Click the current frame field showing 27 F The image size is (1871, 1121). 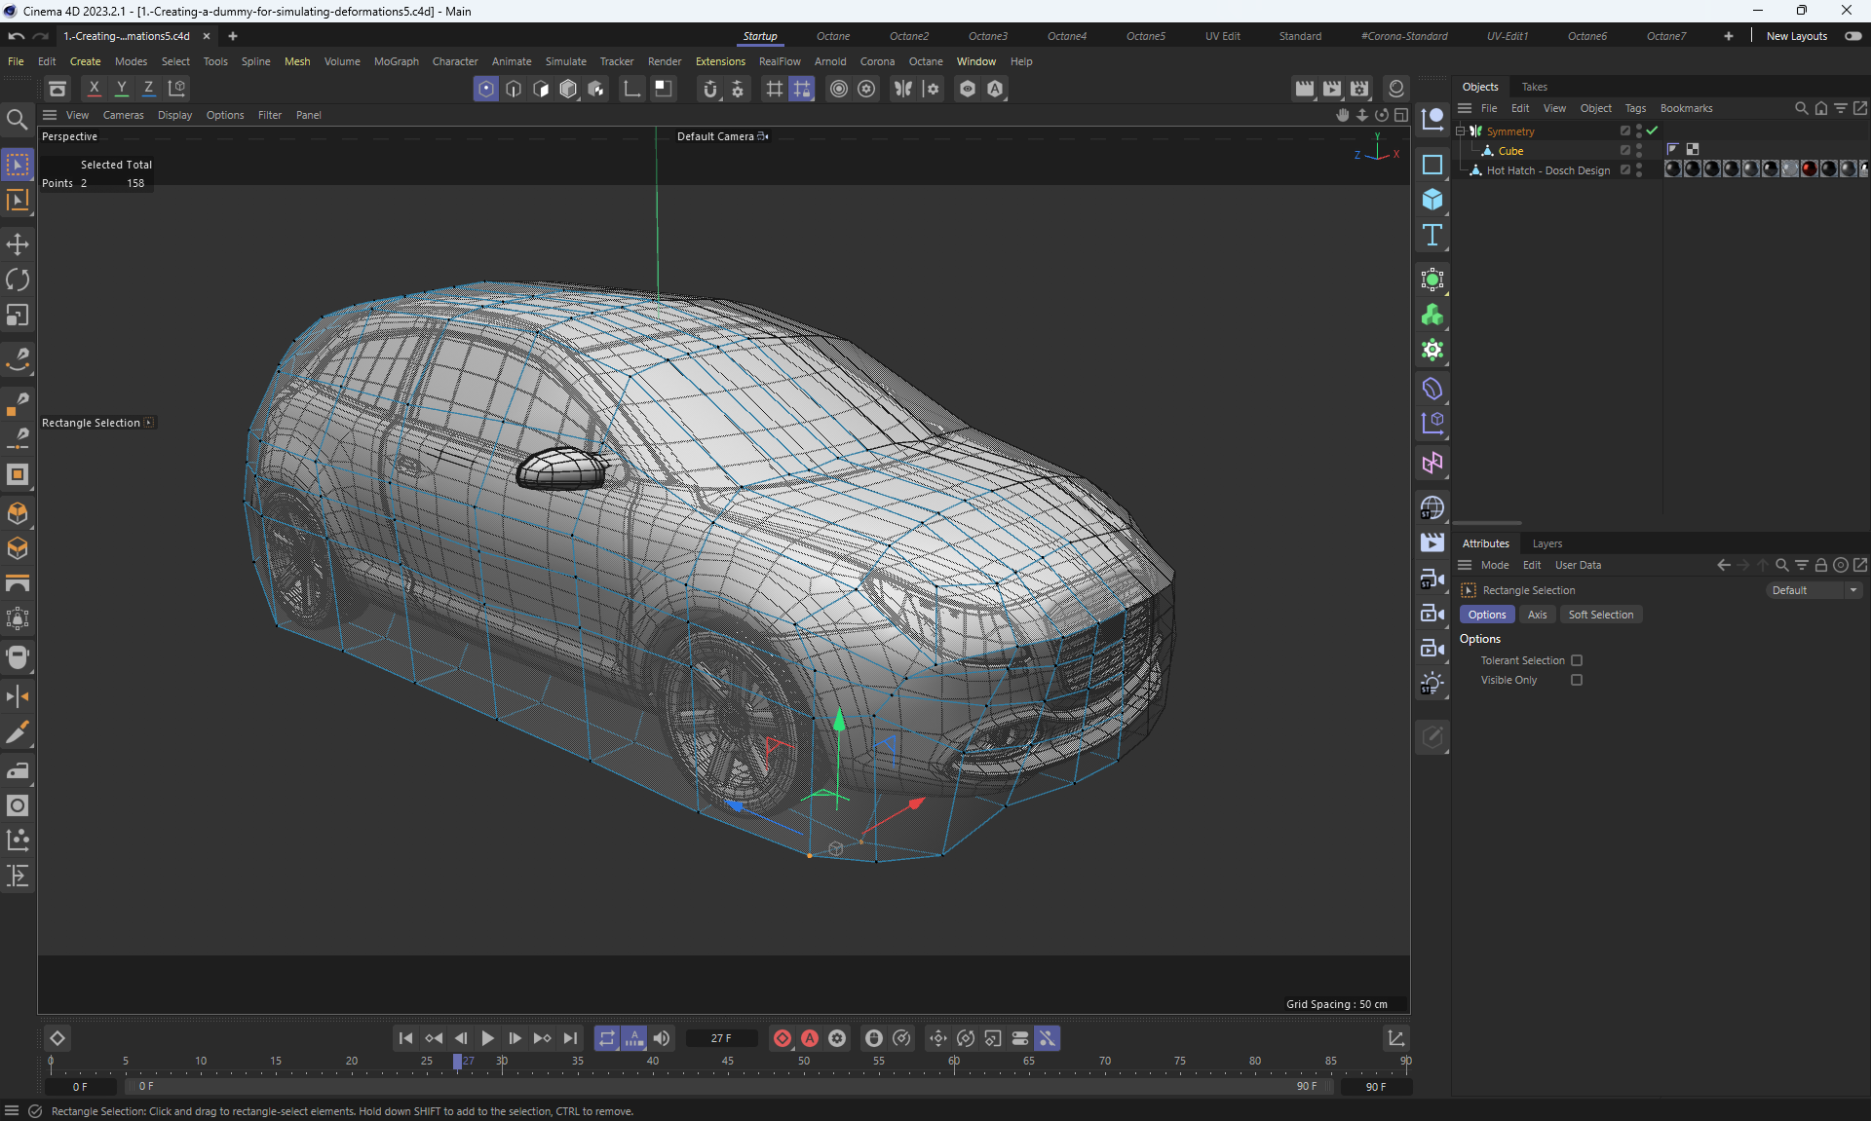pos(721,1038)
